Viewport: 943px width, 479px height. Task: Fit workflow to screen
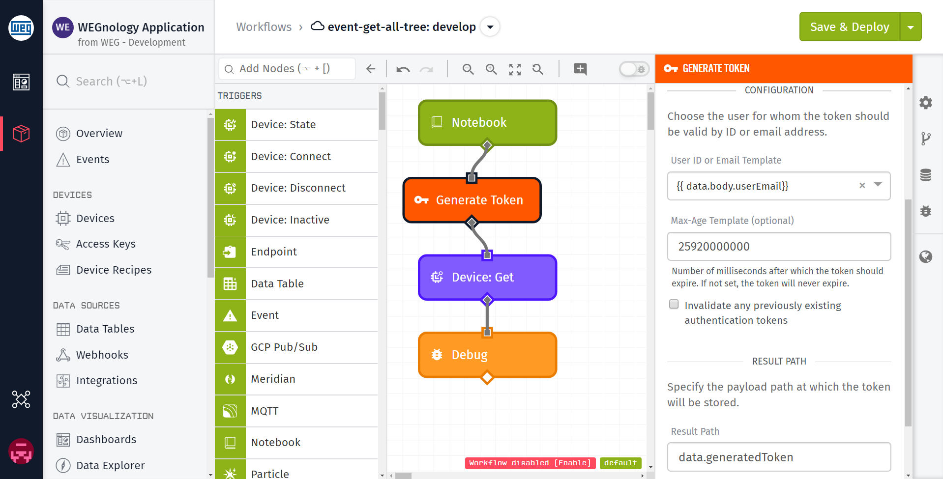515,69
